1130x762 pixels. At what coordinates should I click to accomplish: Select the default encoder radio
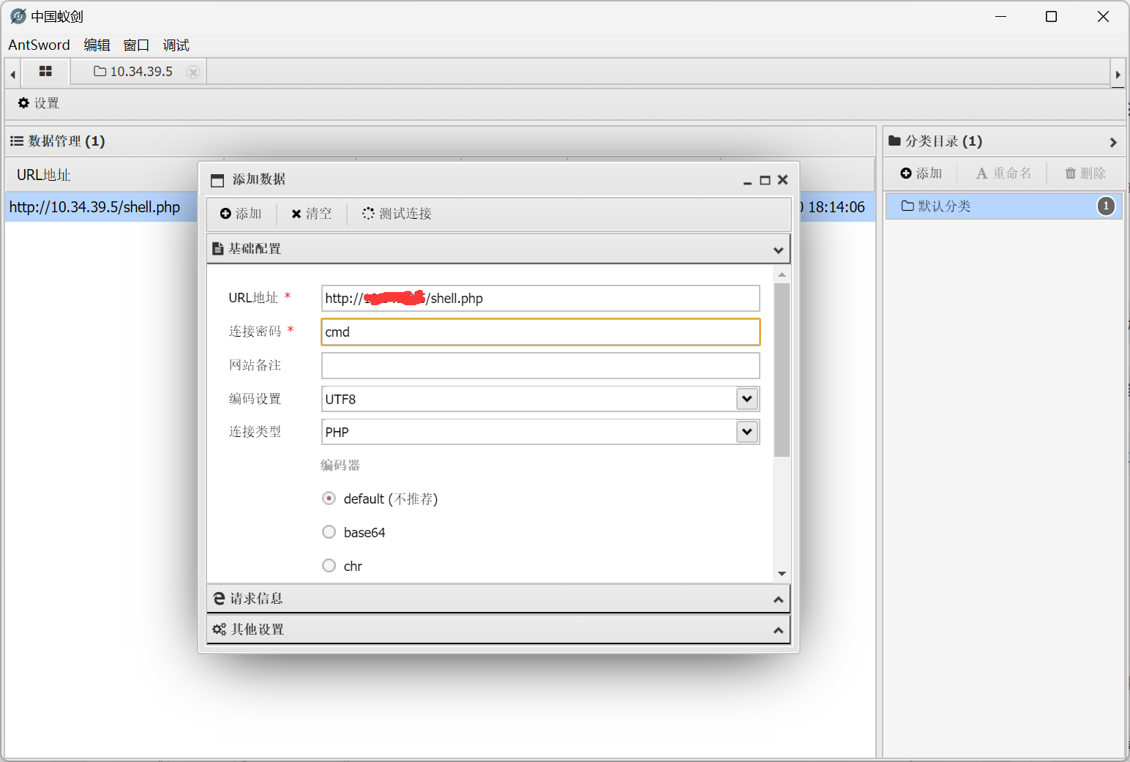(x=329, y=498)
